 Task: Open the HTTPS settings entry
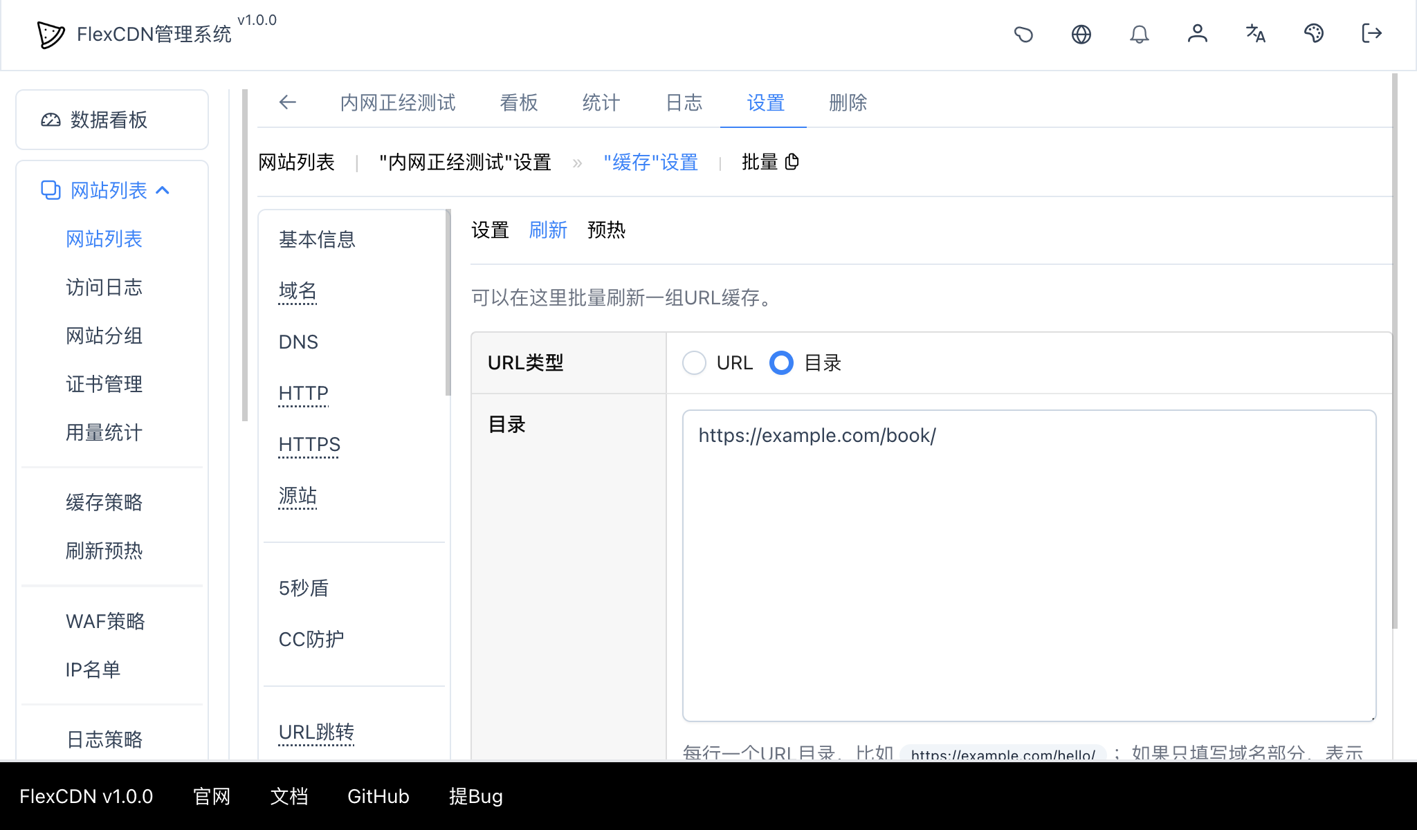[x=309, y=445]
